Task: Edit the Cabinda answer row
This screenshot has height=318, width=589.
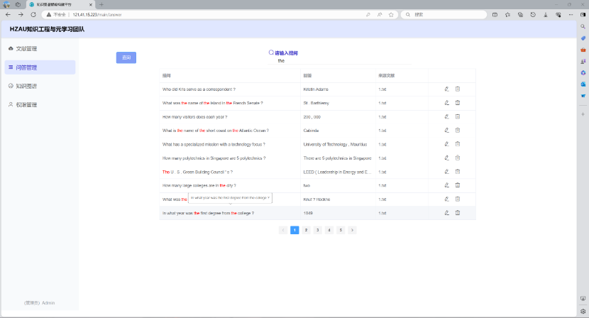Action: [x=446, y=131]
